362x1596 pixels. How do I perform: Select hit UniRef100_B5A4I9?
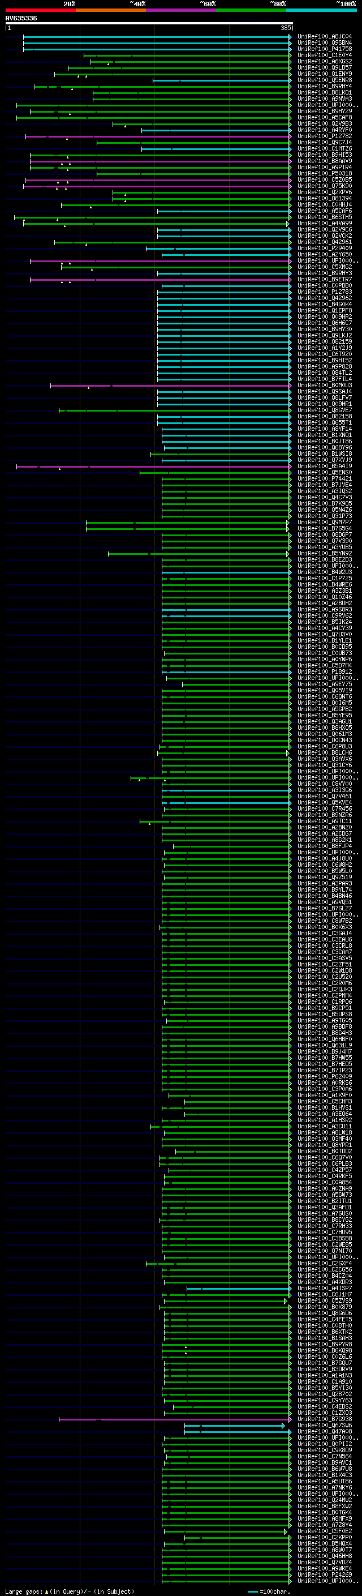tap(325, 467)
